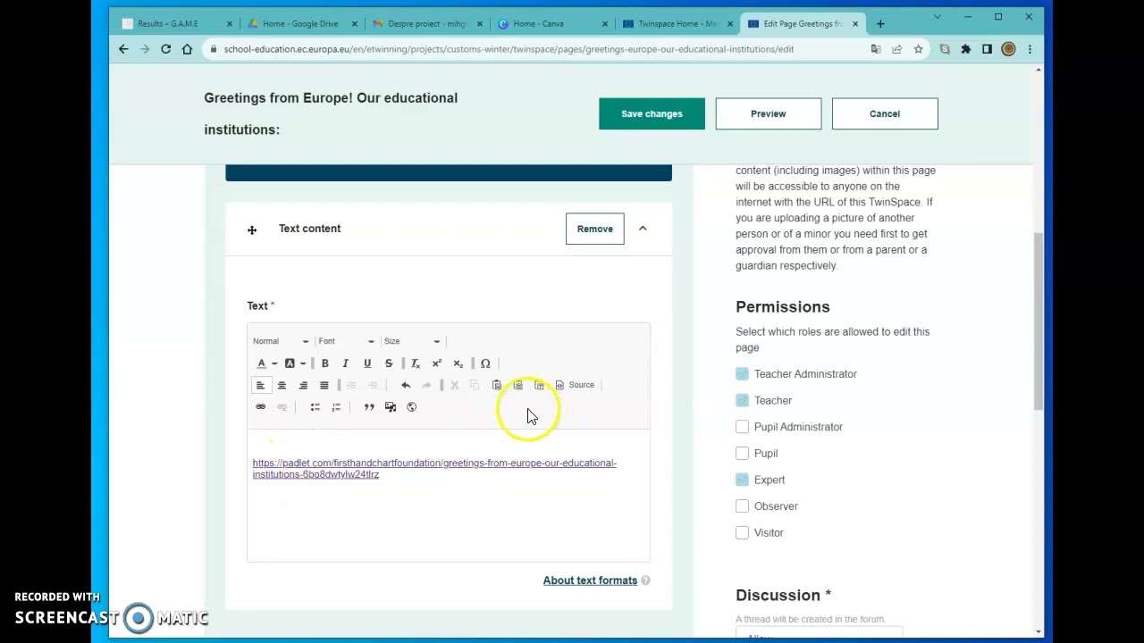Toggle underline formatting in text editor
This screenshot has width=1144, height=643.
click(x=366, y=363)
